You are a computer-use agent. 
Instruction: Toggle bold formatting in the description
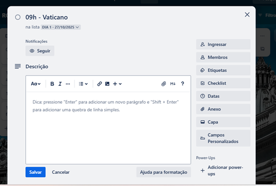pos(52,84)
